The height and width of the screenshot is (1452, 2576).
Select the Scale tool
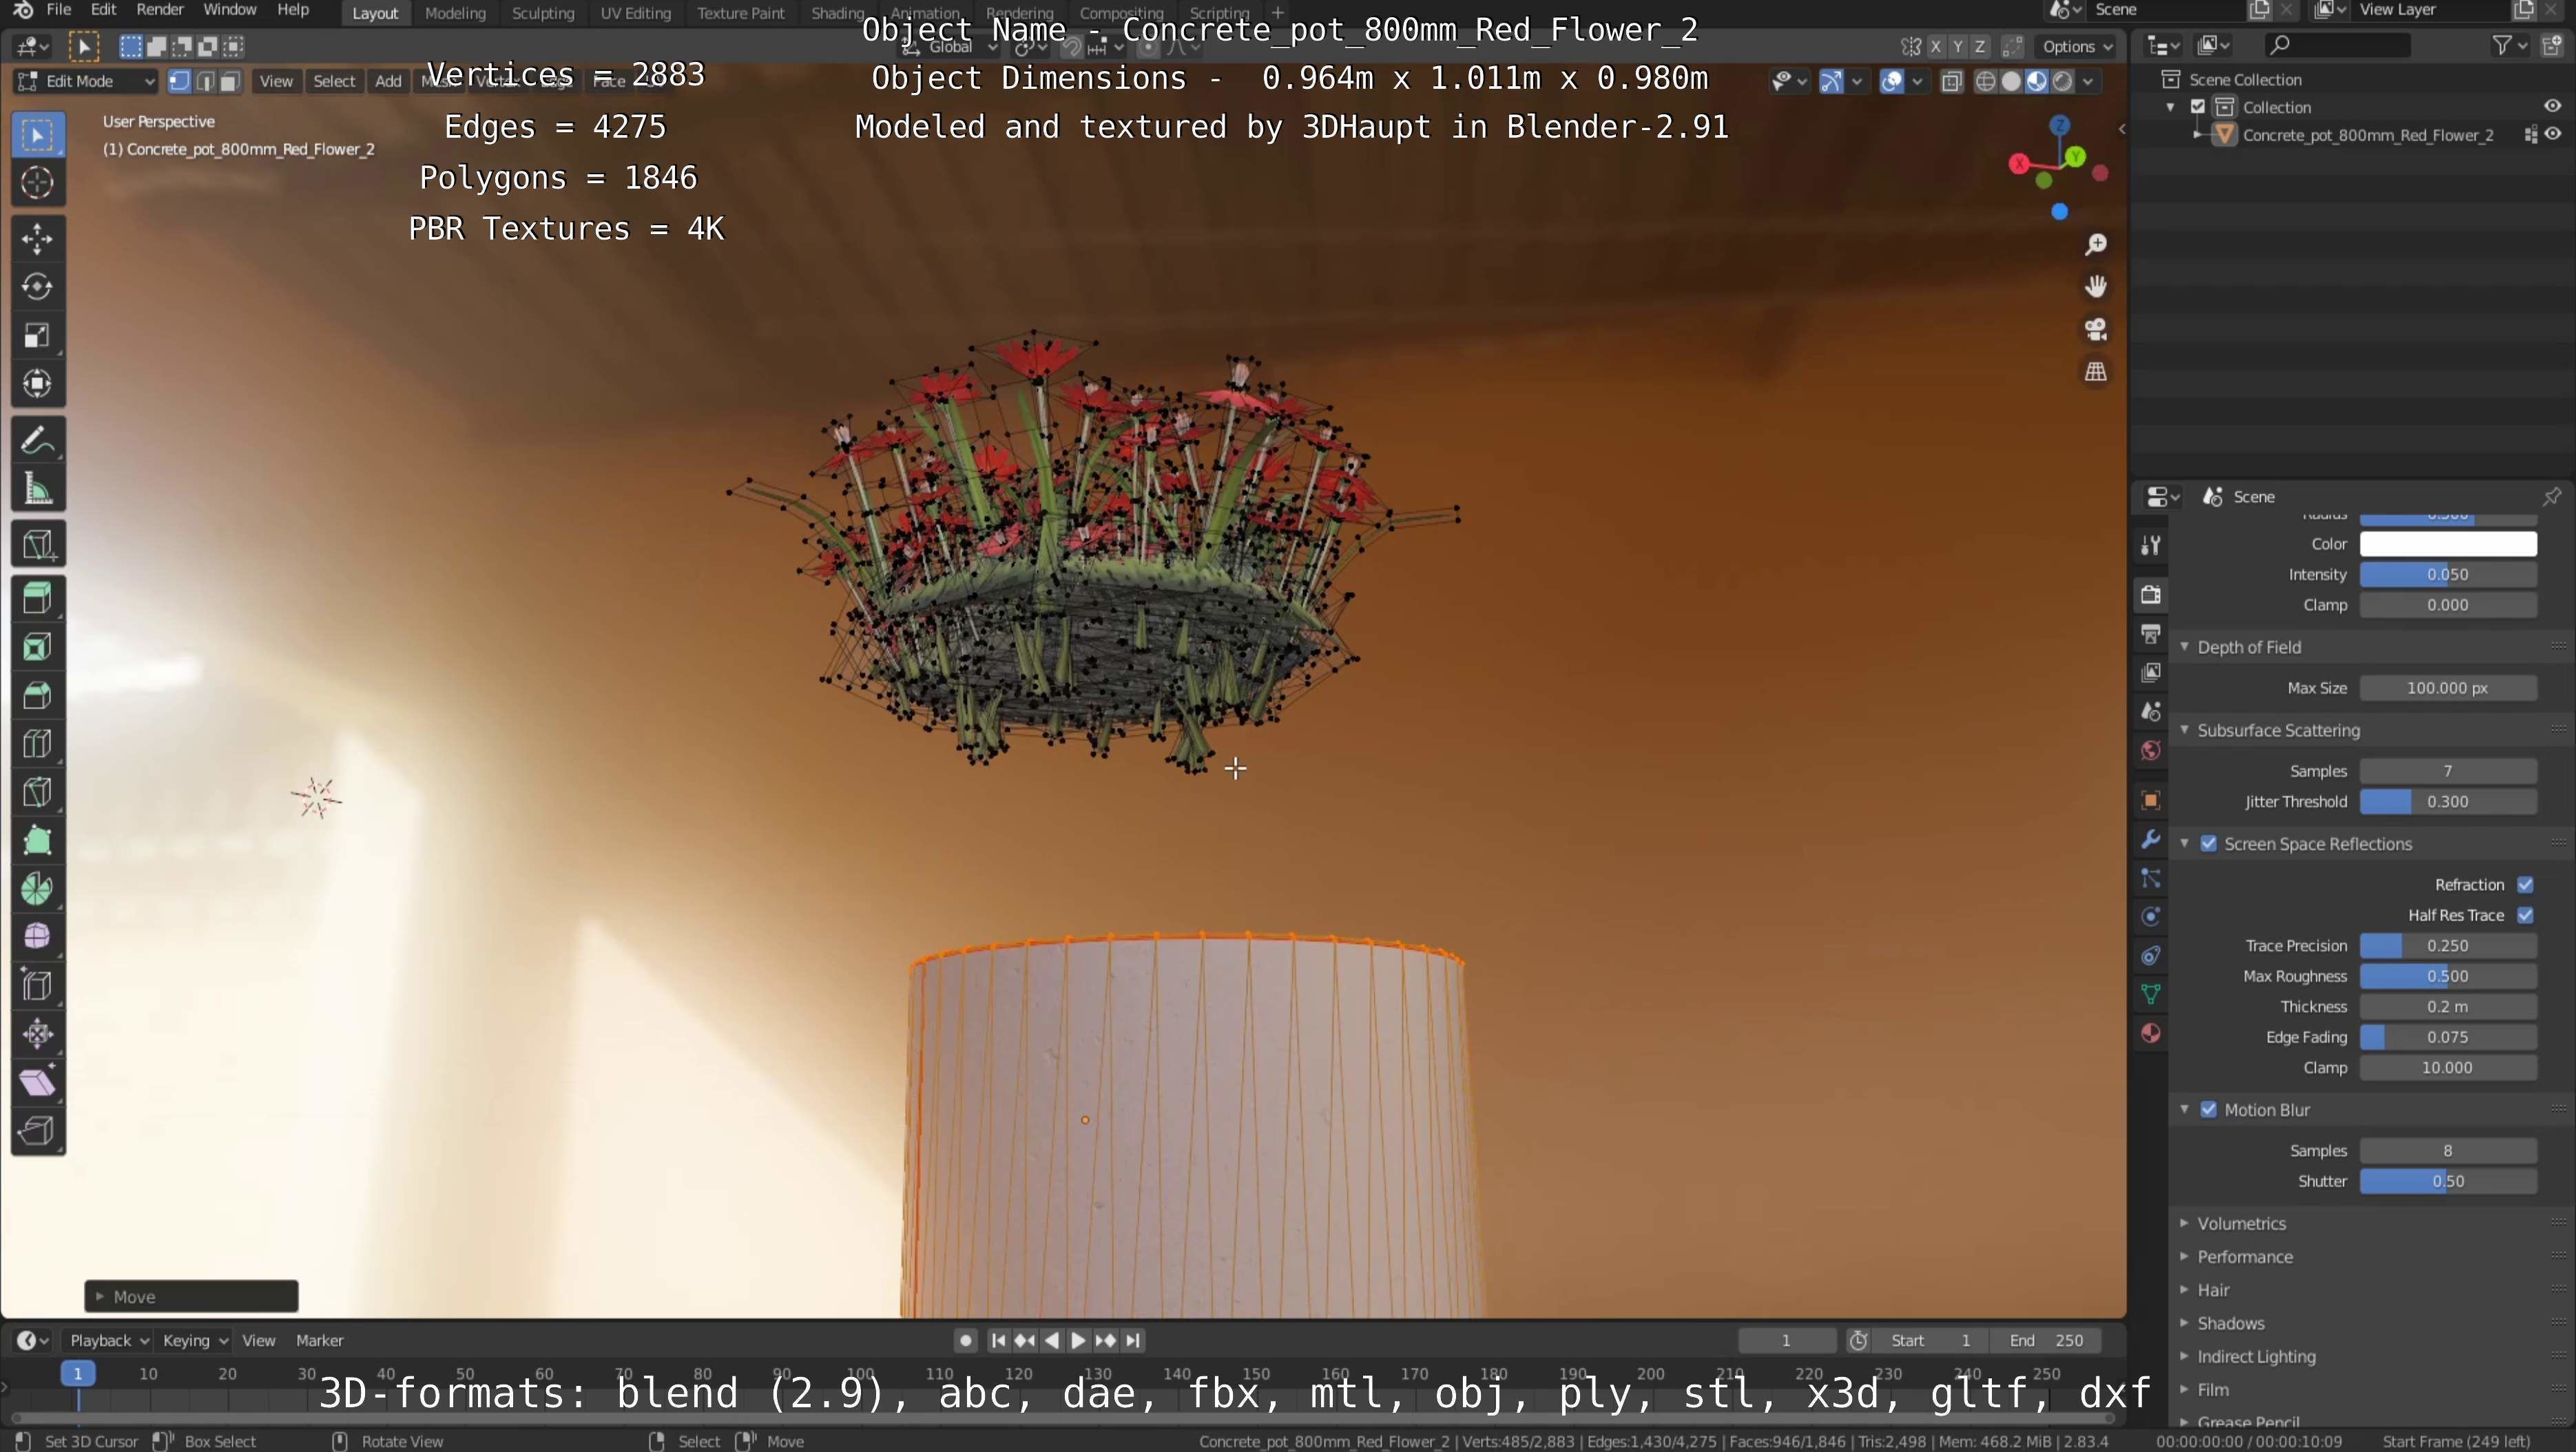[38, 336]
